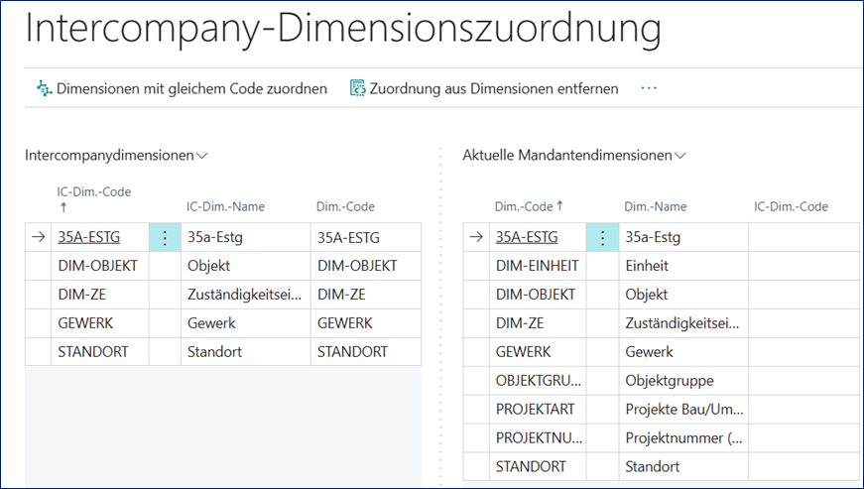
Task: Click the empty IC-Dim.-Code cell for DIM-EINHEIT
Action: 802,266
